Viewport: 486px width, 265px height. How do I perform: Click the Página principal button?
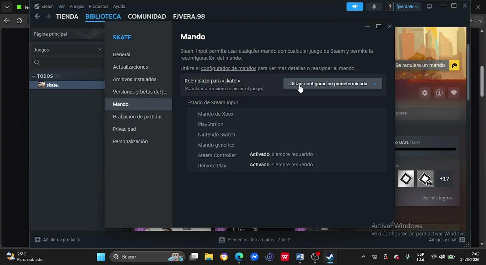67,34
